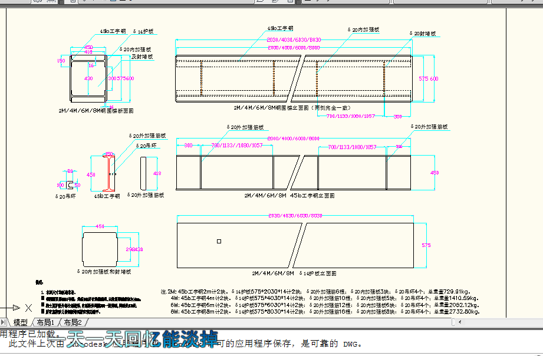Screen dimensions: 543x356
Task: Select the small square grip in 护板 elevation
Action: 219,242
